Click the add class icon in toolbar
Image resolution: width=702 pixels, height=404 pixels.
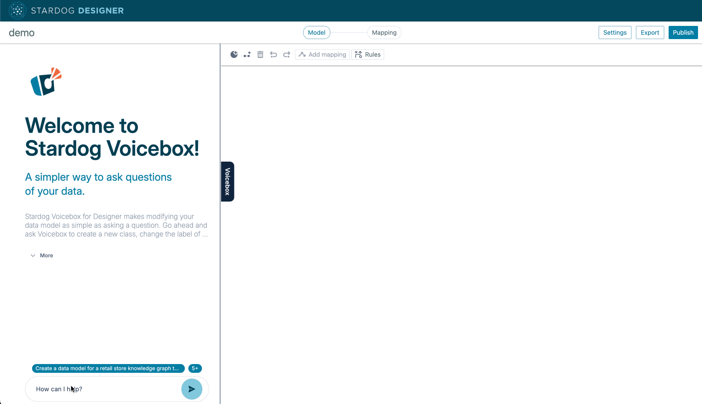point(234,54)
